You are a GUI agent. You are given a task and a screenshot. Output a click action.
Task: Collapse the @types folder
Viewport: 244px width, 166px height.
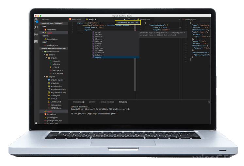[45, 55]
